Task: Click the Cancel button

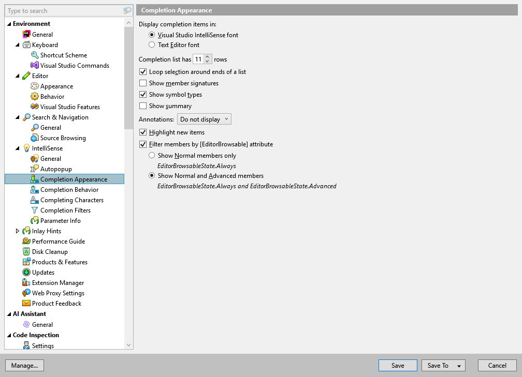Action: pos(497,365)
